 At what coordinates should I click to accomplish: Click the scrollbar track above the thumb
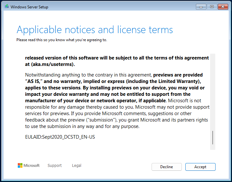pos(213,92)
